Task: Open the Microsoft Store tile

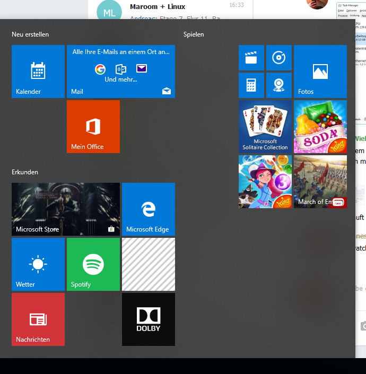Action: [65, 209]
